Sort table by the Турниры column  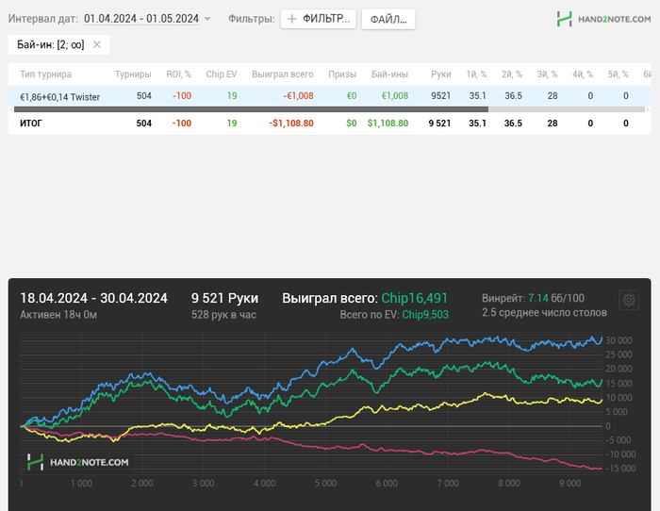pyautogui.click(x=133, y=74)
